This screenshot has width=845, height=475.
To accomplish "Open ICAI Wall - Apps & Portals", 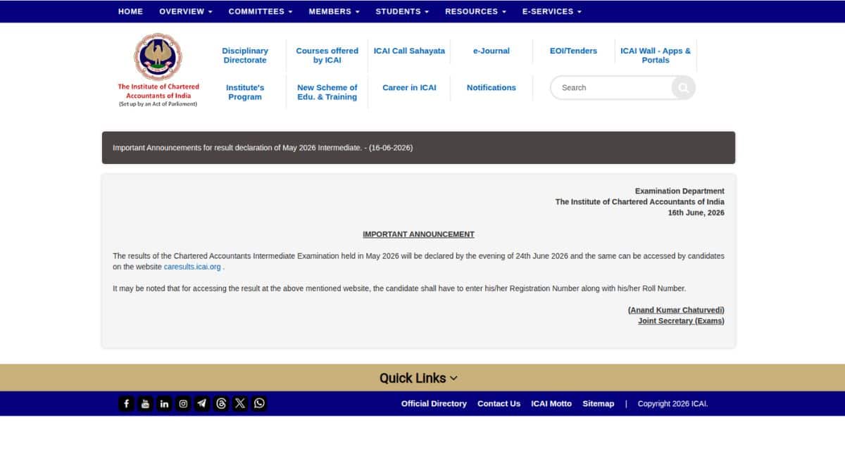I will pos(656,56).
